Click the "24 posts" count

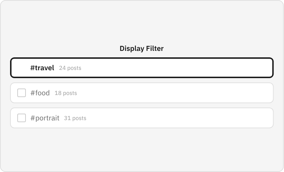(x=70, y=68)
